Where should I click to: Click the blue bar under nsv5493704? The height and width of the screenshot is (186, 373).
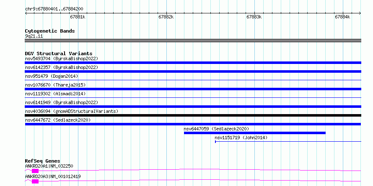pyautogui.click(x=193, y=63)
